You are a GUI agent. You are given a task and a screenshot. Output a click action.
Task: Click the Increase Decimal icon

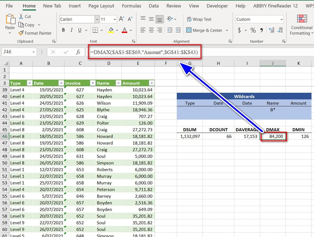tap(271, 30)
